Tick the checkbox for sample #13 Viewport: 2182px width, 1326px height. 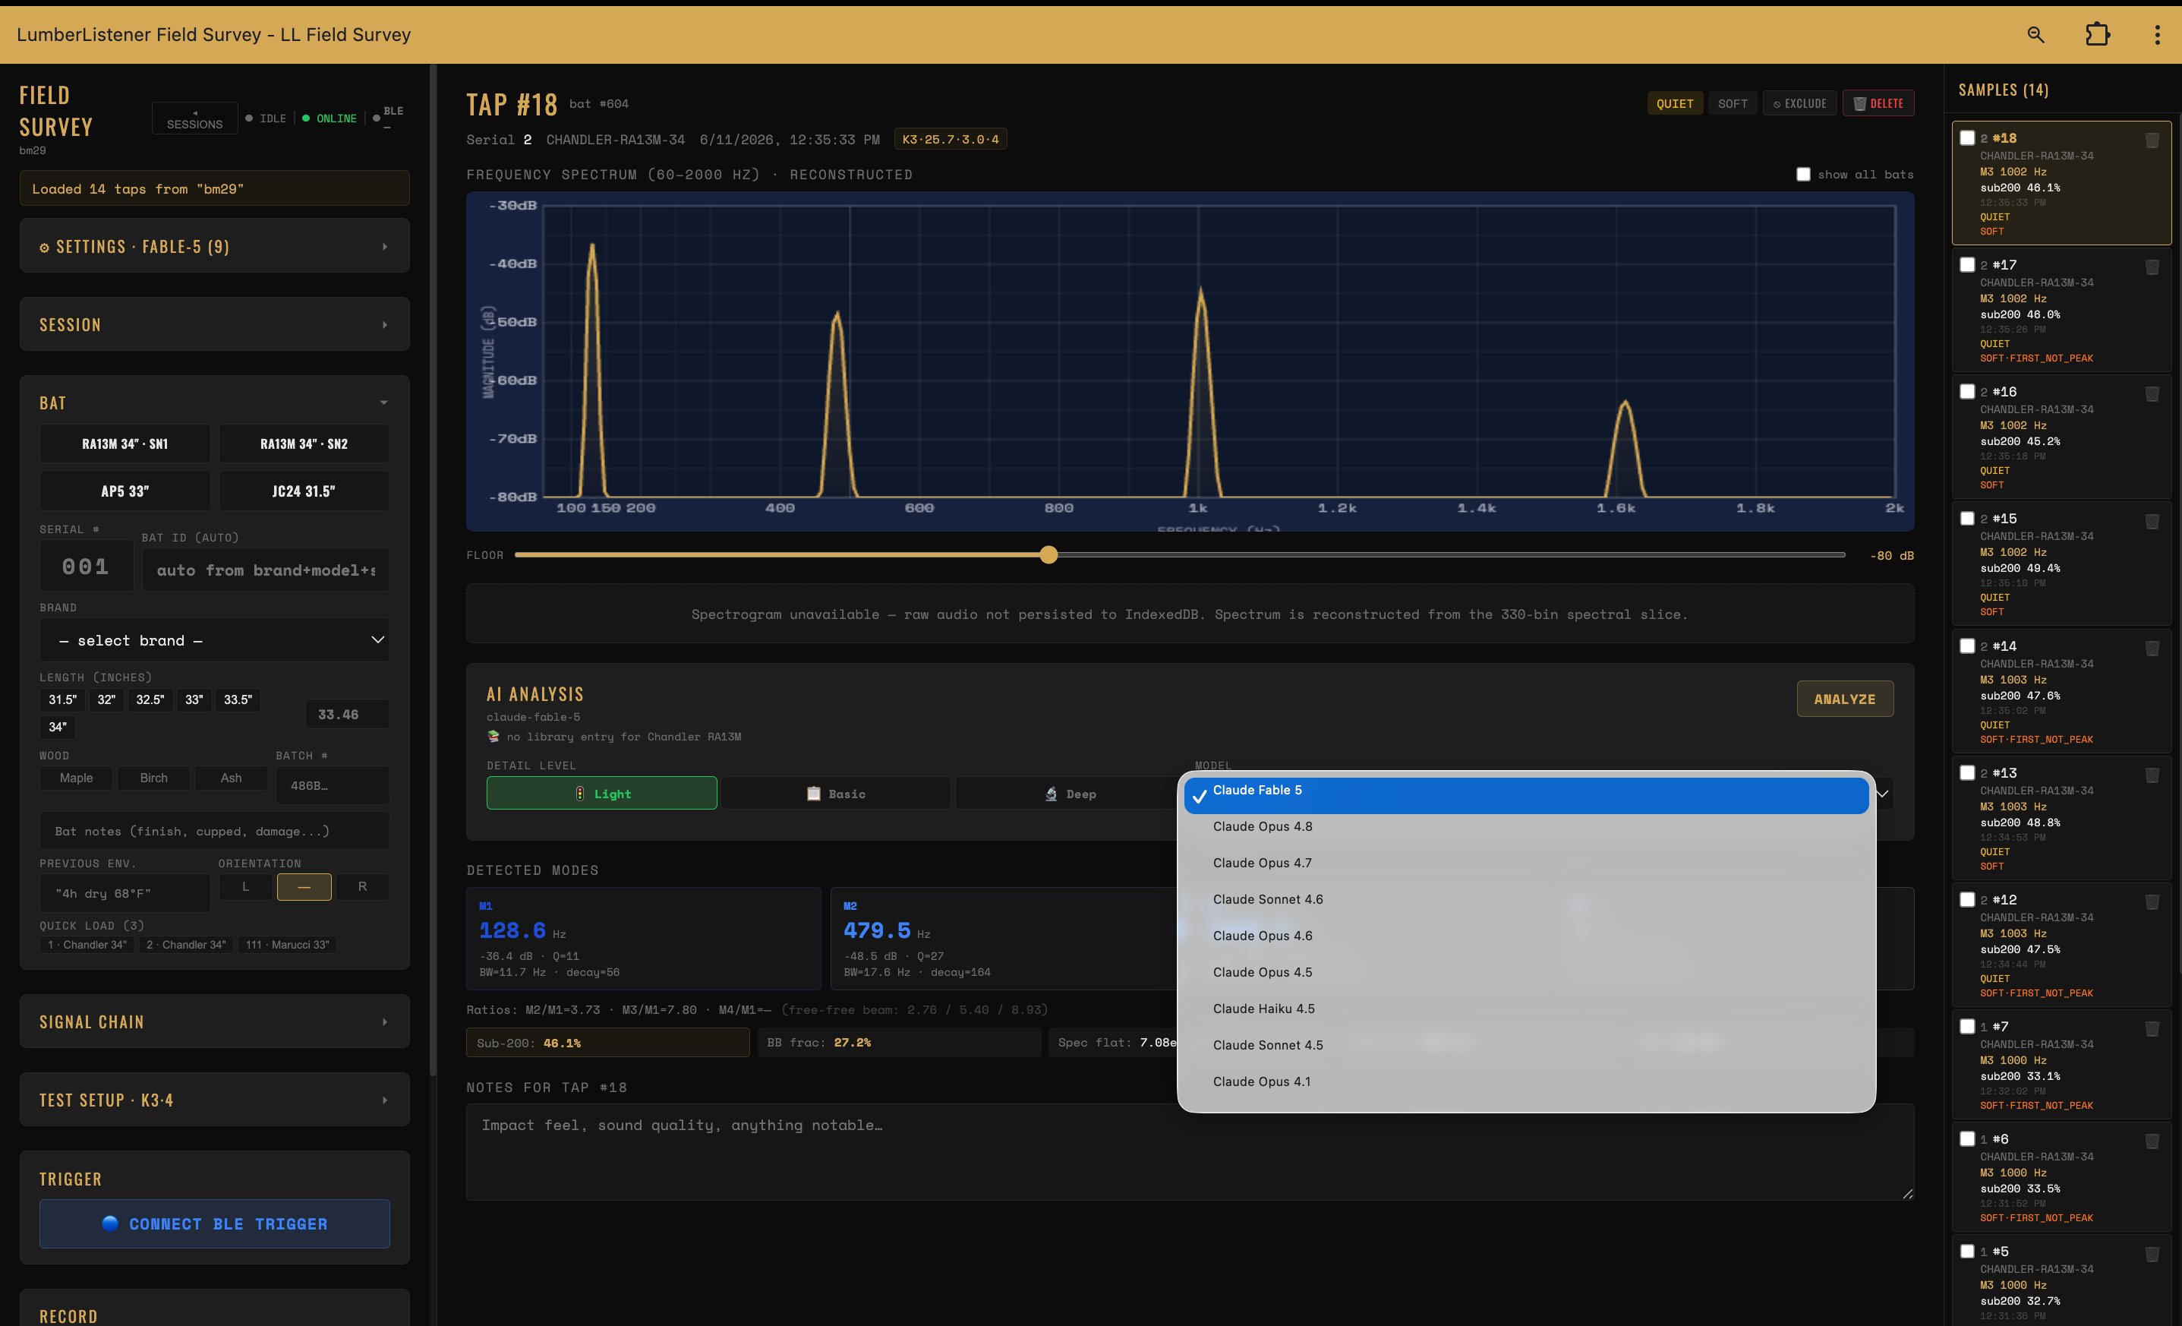[1967, 772]
